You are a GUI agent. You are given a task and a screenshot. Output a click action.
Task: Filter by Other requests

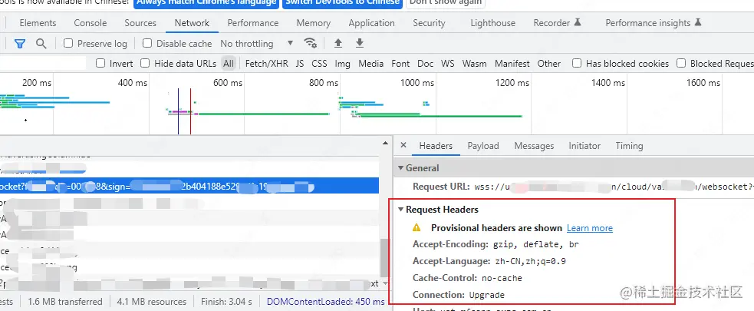(549, 63)
